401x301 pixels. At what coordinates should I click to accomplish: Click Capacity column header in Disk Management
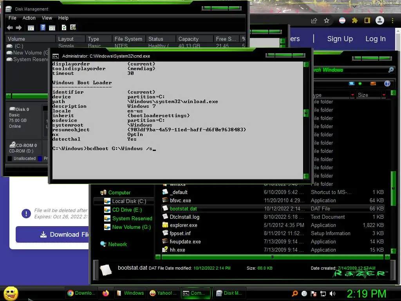pos(194,39)
